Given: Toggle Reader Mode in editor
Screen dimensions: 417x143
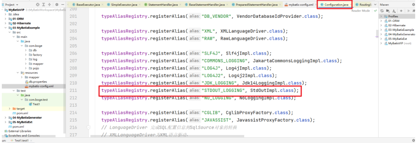Looking at the screenshot, I should click(x=361, y=11).
